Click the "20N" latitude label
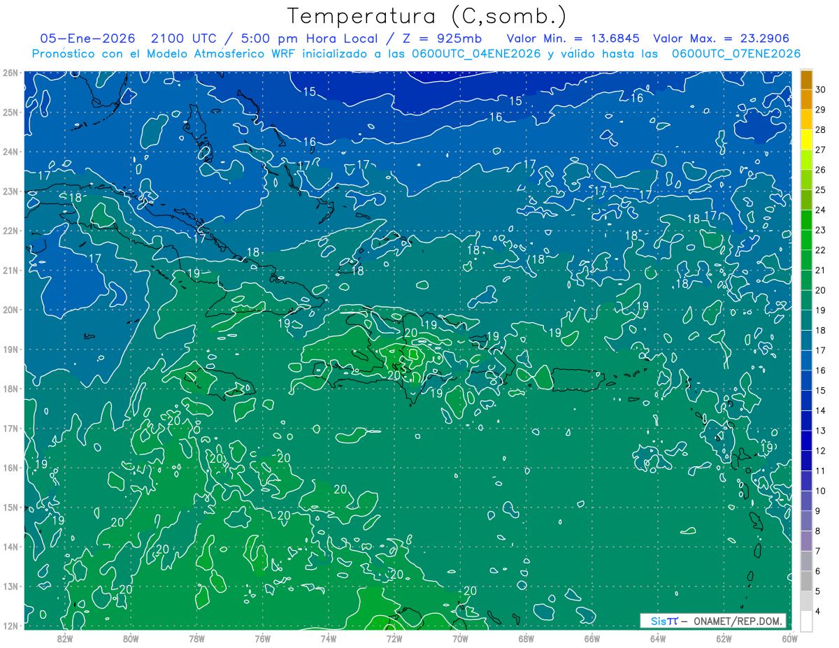Viewport: 839px width, 648px height. [x=10, y=310]
